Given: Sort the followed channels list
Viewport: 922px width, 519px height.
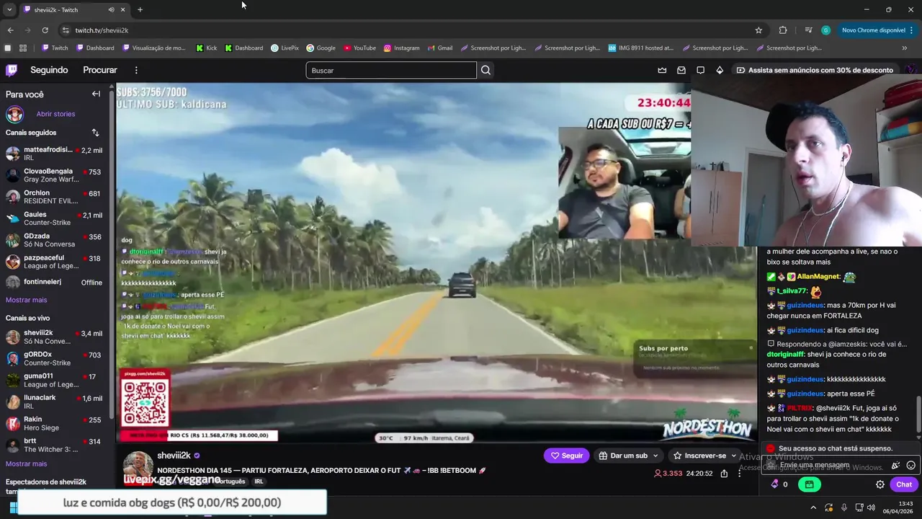Looking at the screenshot, I should click(x=95, y=133).
